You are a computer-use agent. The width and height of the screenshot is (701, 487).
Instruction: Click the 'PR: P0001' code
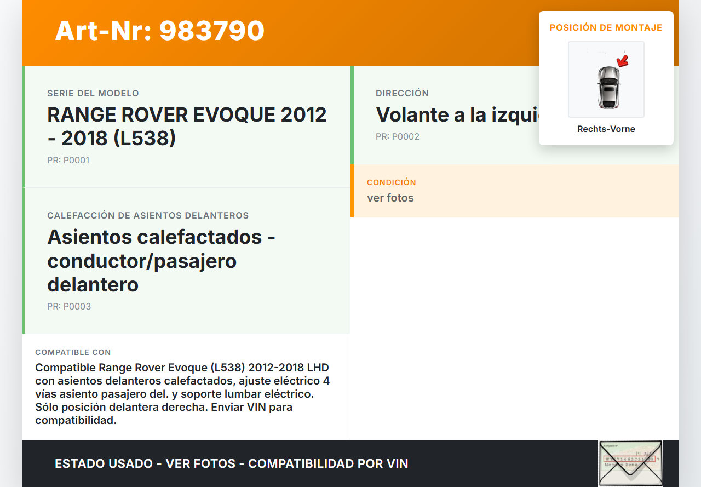[x=68, y=161]
